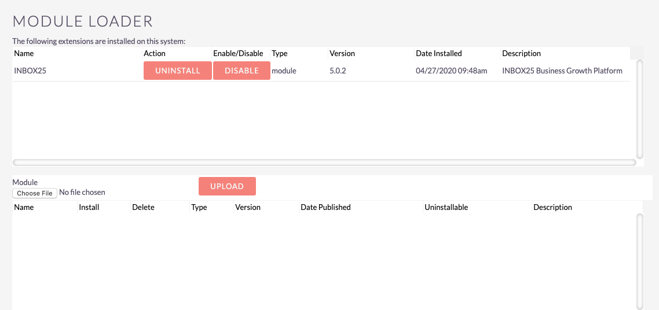659x310 pixels.
Task: Click the horizontal scrollbar under installed extensions
Action: coord(324,163)
